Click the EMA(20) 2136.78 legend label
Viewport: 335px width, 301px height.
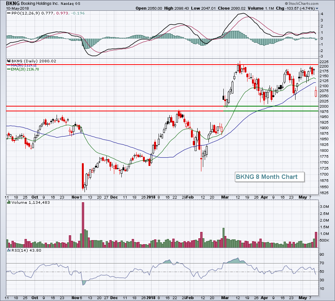click(25, 69)
